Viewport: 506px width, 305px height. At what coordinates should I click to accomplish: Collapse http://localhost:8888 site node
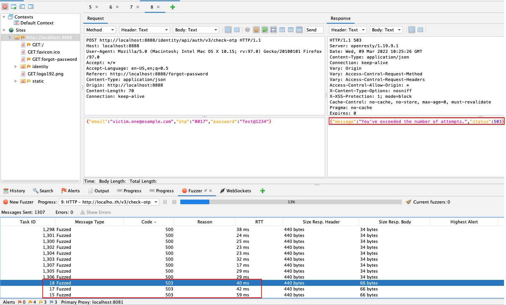tap(10, 37)
